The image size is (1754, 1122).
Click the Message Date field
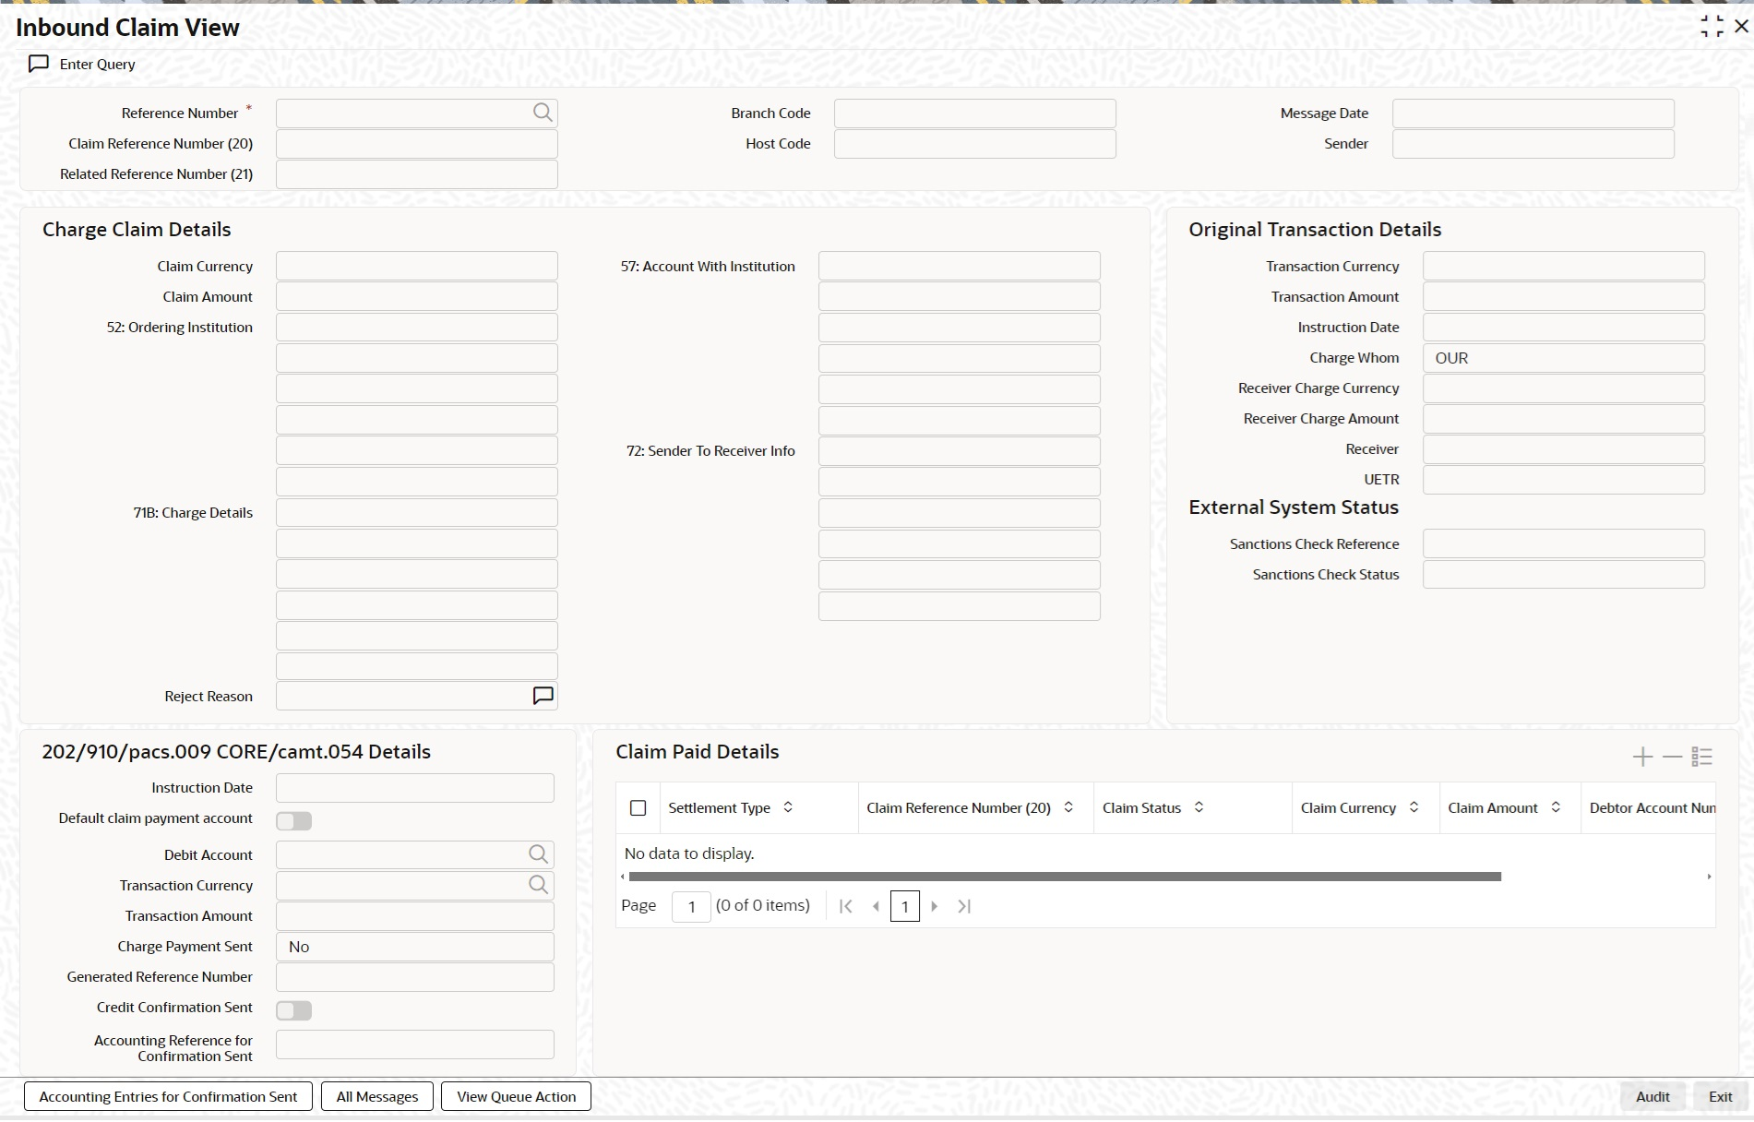point(1533,113)
